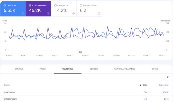Image resolution: width=173 pixels, height=102 pixels.
Task: Select the United States row
Action: [86, 92]
